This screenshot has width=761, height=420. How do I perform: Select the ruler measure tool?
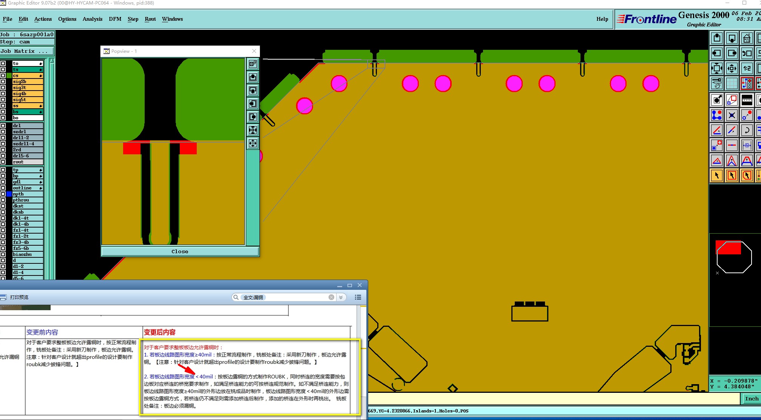(x=747, y=100)
